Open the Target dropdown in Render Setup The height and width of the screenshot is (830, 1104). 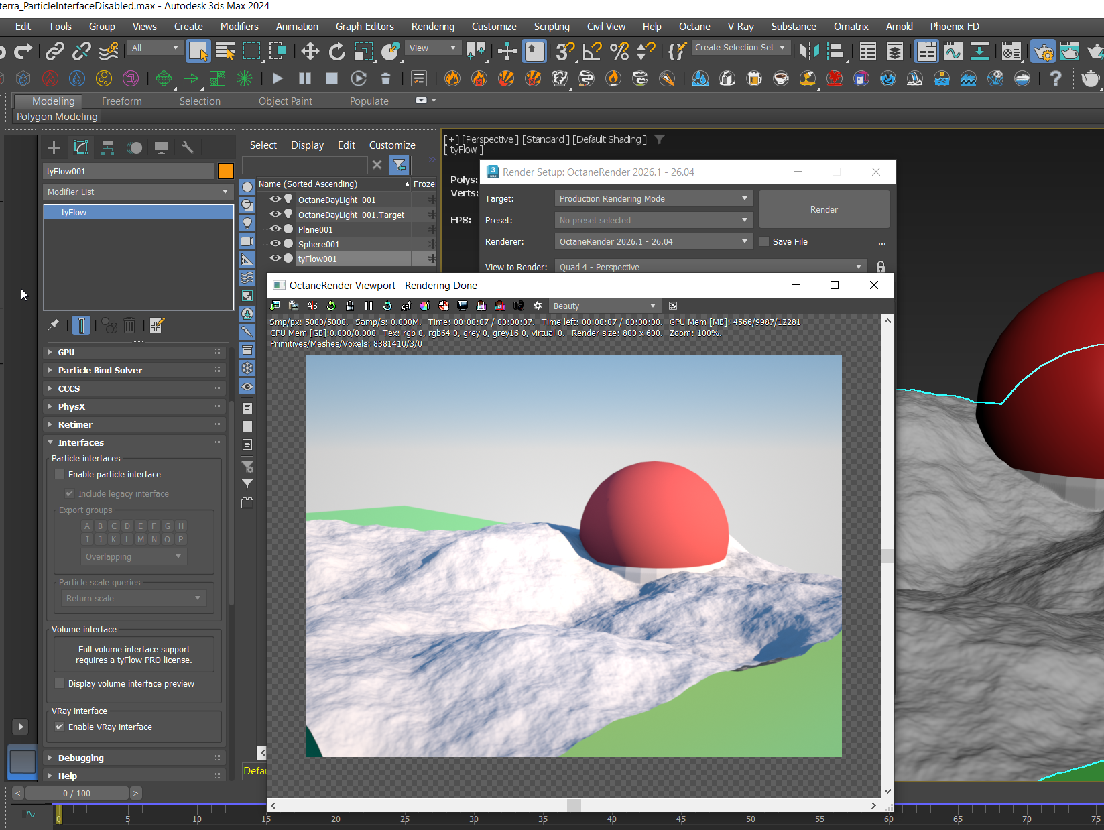654,198
